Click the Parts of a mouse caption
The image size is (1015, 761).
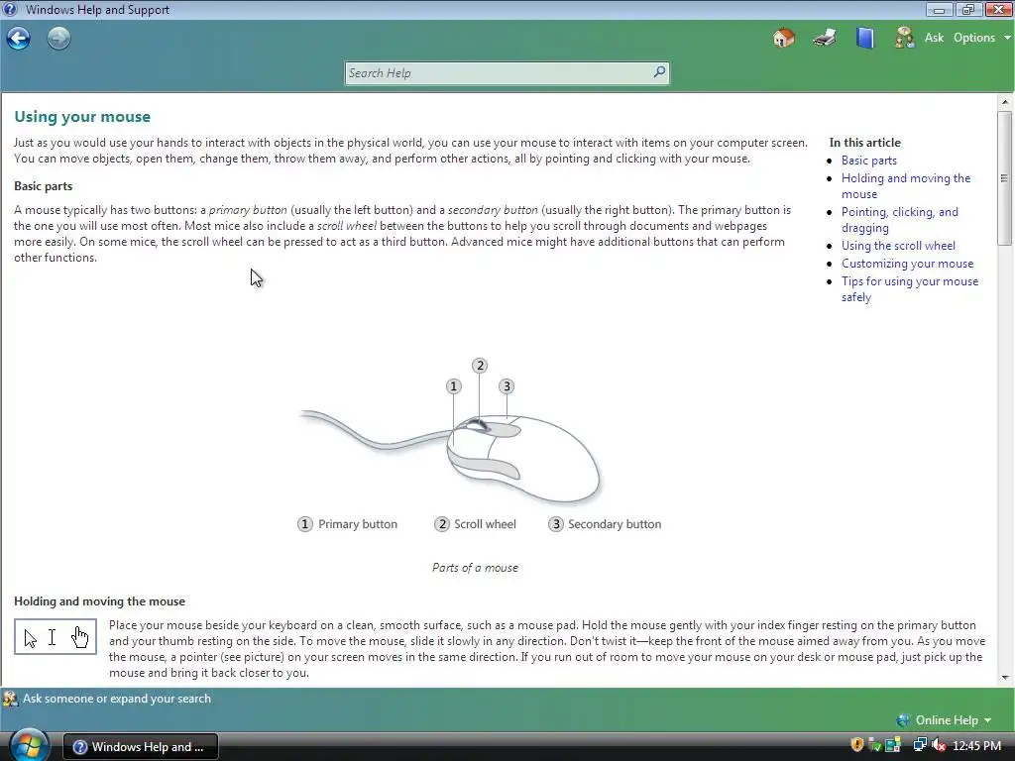pyautogui.click(x=475, y=568)
